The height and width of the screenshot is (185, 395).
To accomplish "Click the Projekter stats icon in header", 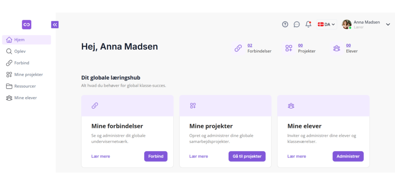I will 289,48.
